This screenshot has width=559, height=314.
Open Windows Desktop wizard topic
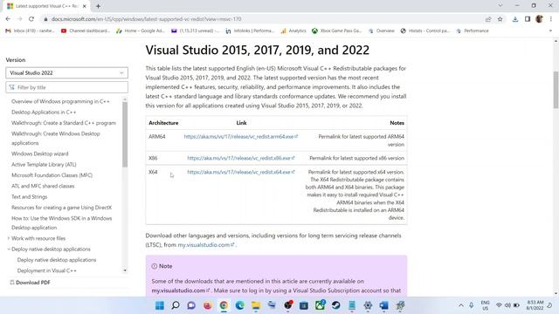(x=39, y=154)
